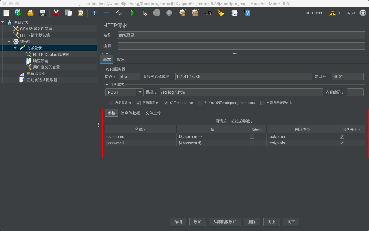Click the Clear results broom icon
This screenshot has height=231, width=369.
183,13
